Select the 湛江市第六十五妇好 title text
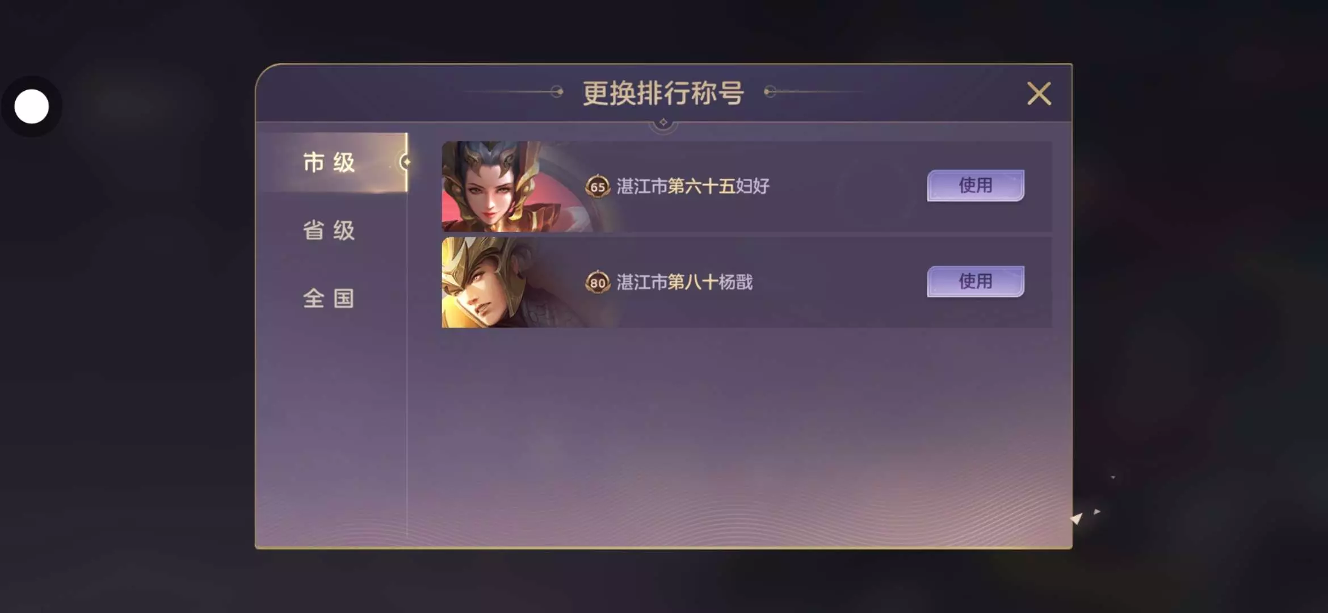The image size is (1328, 613). click(693, 186)
